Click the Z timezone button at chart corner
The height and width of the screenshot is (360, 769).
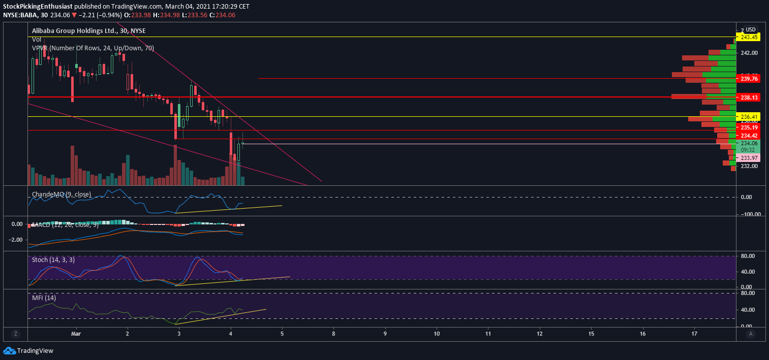coord(16,334)
